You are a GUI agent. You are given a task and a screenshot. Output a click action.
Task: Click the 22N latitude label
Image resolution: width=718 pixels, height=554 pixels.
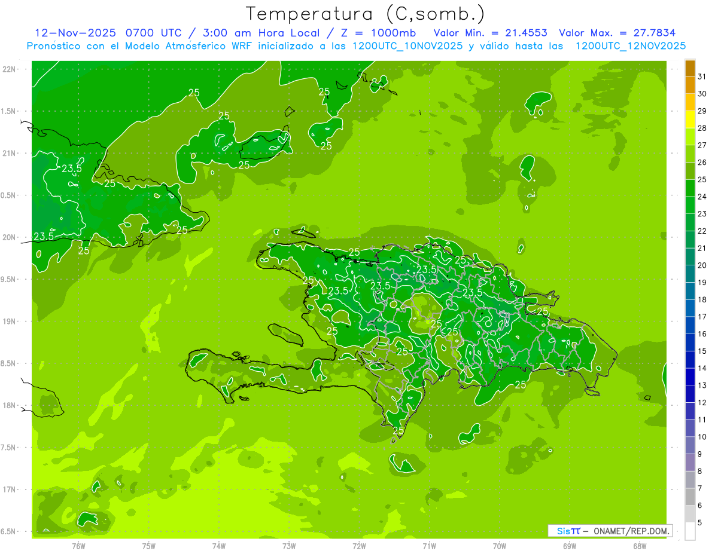click(9, 69)
